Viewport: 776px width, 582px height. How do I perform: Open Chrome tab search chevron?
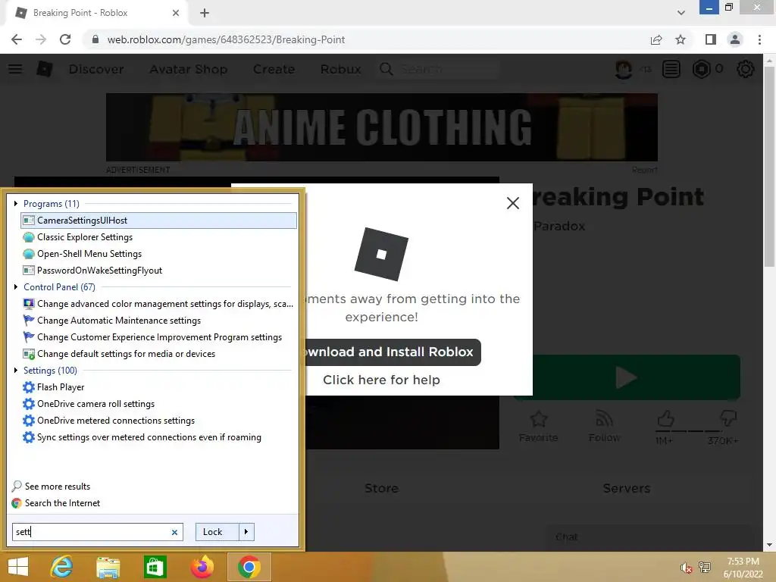click(681, 12)
